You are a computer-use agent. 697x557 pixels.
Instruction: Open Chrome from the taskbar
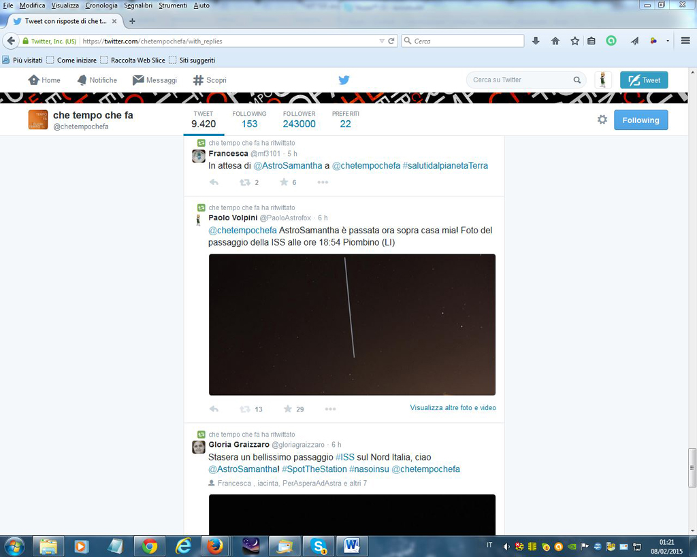click(x=149, y=546)
